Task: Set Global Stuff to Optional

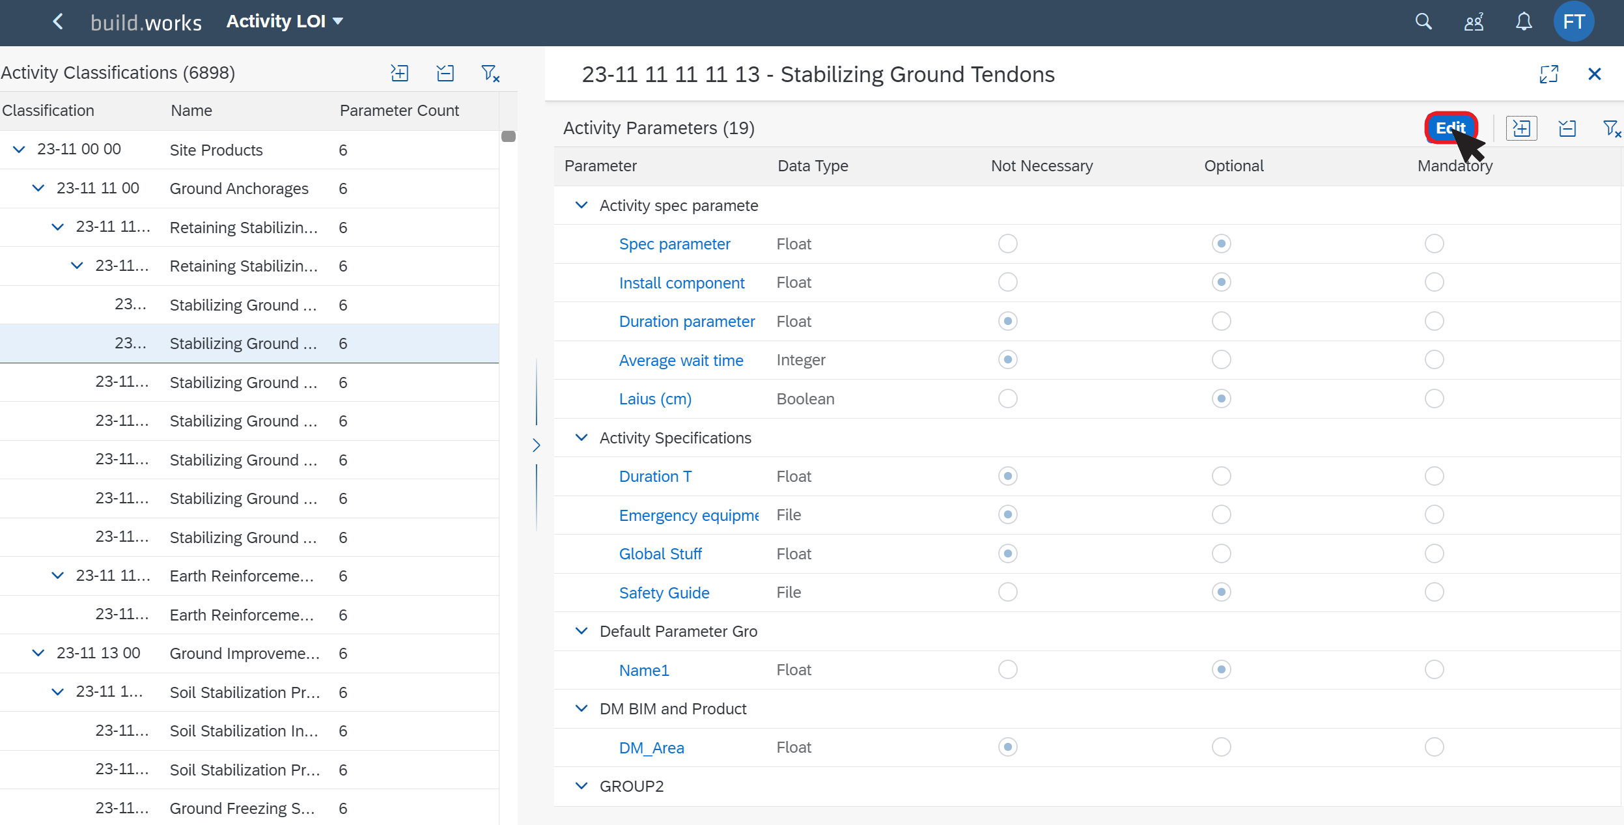Action: pos(1222,553)
